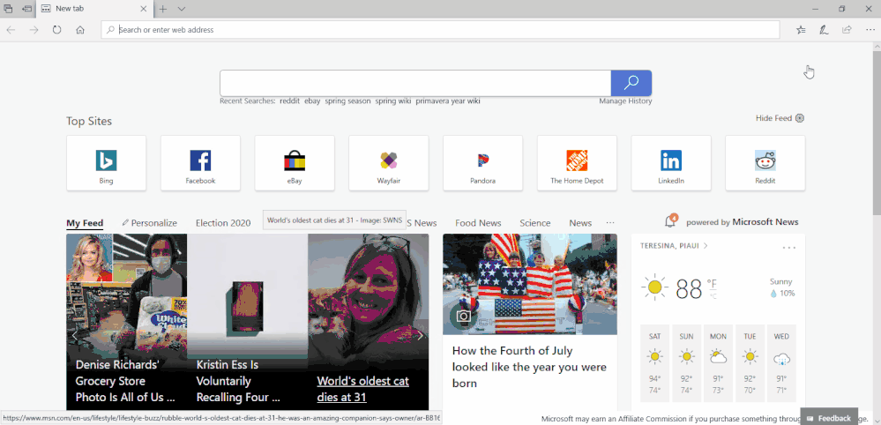Click the Hide Feed link
Viewport: 881px width, 425px height.
[773, 118]
